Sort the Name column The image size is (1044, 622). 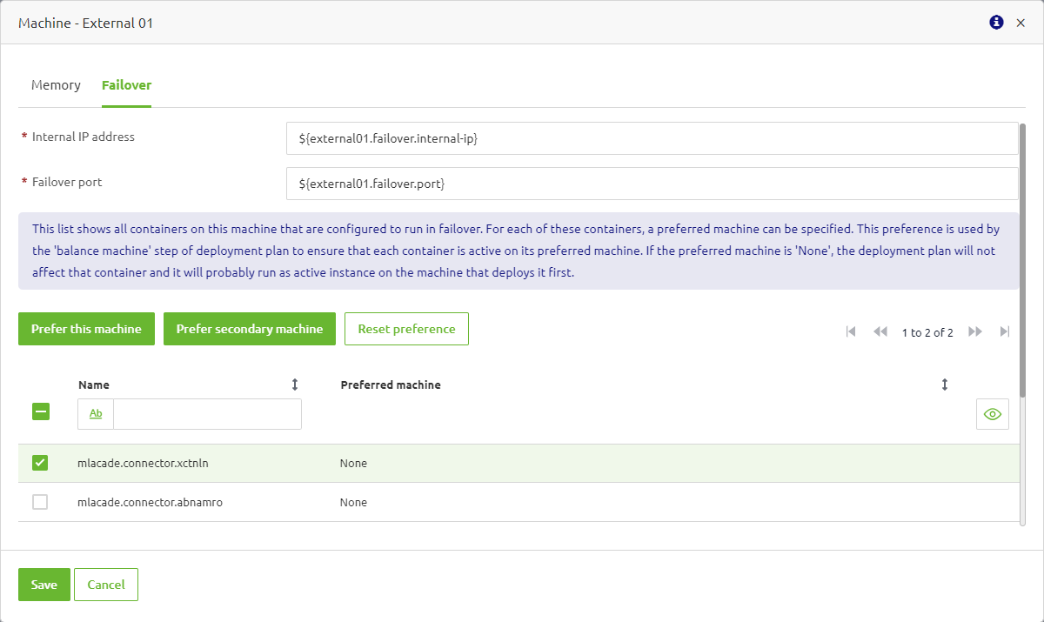tap(294, 384)
